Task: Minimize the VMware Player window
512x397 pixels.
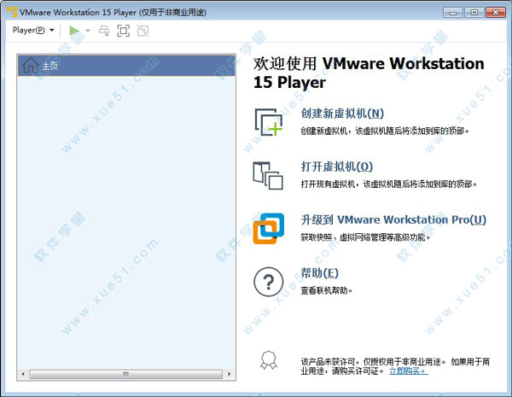Action: coord(453,13)
